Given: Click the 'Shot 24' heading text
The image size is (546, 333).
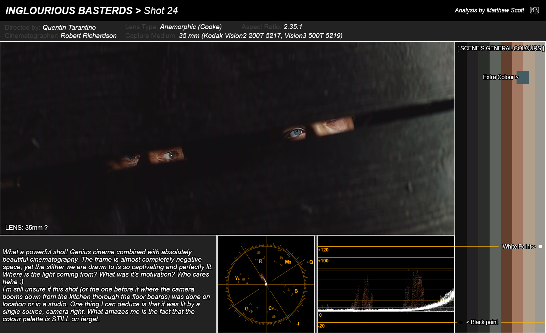Looking at the screenshot, I should (161, 11).
